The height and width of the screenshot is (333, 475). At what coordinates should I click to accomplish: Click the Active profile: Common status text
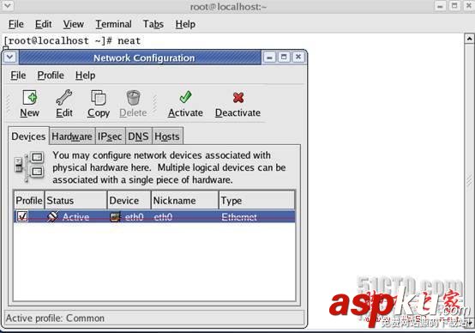point(55,318)
